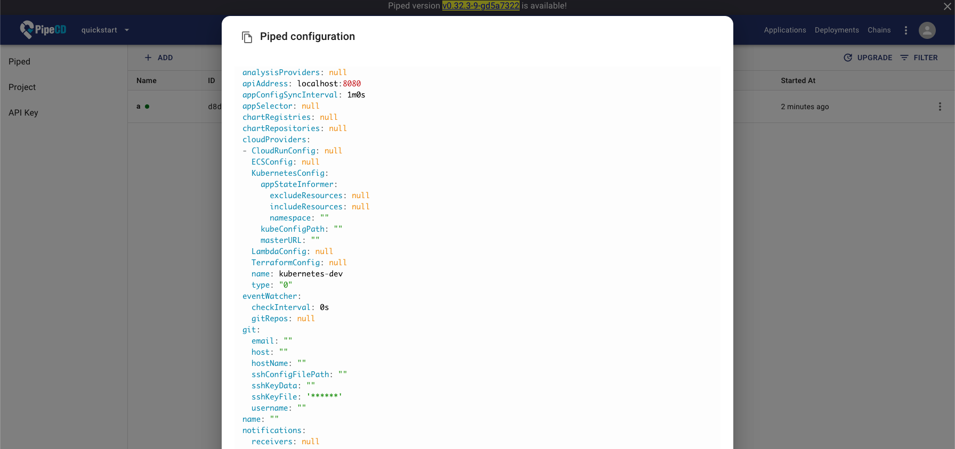Click the eventWatcher key
955x449 pixels.
tap(270, 296)
